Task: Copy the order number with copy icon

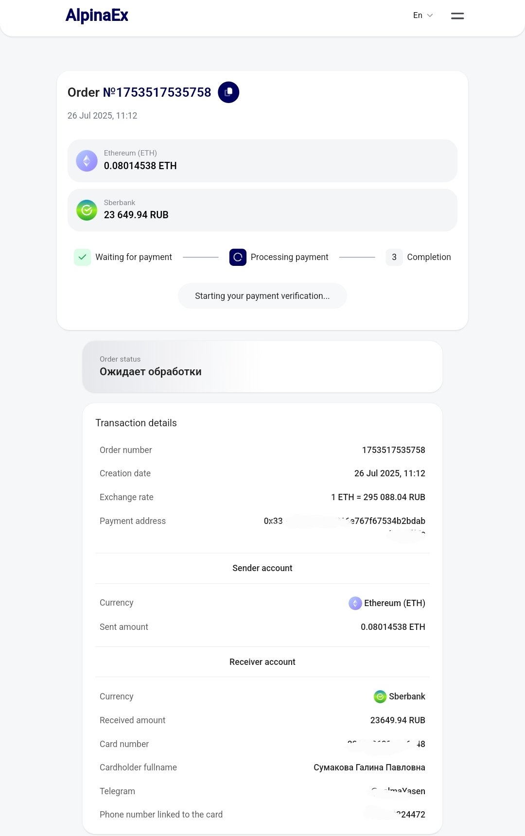Action: (228, 92)
